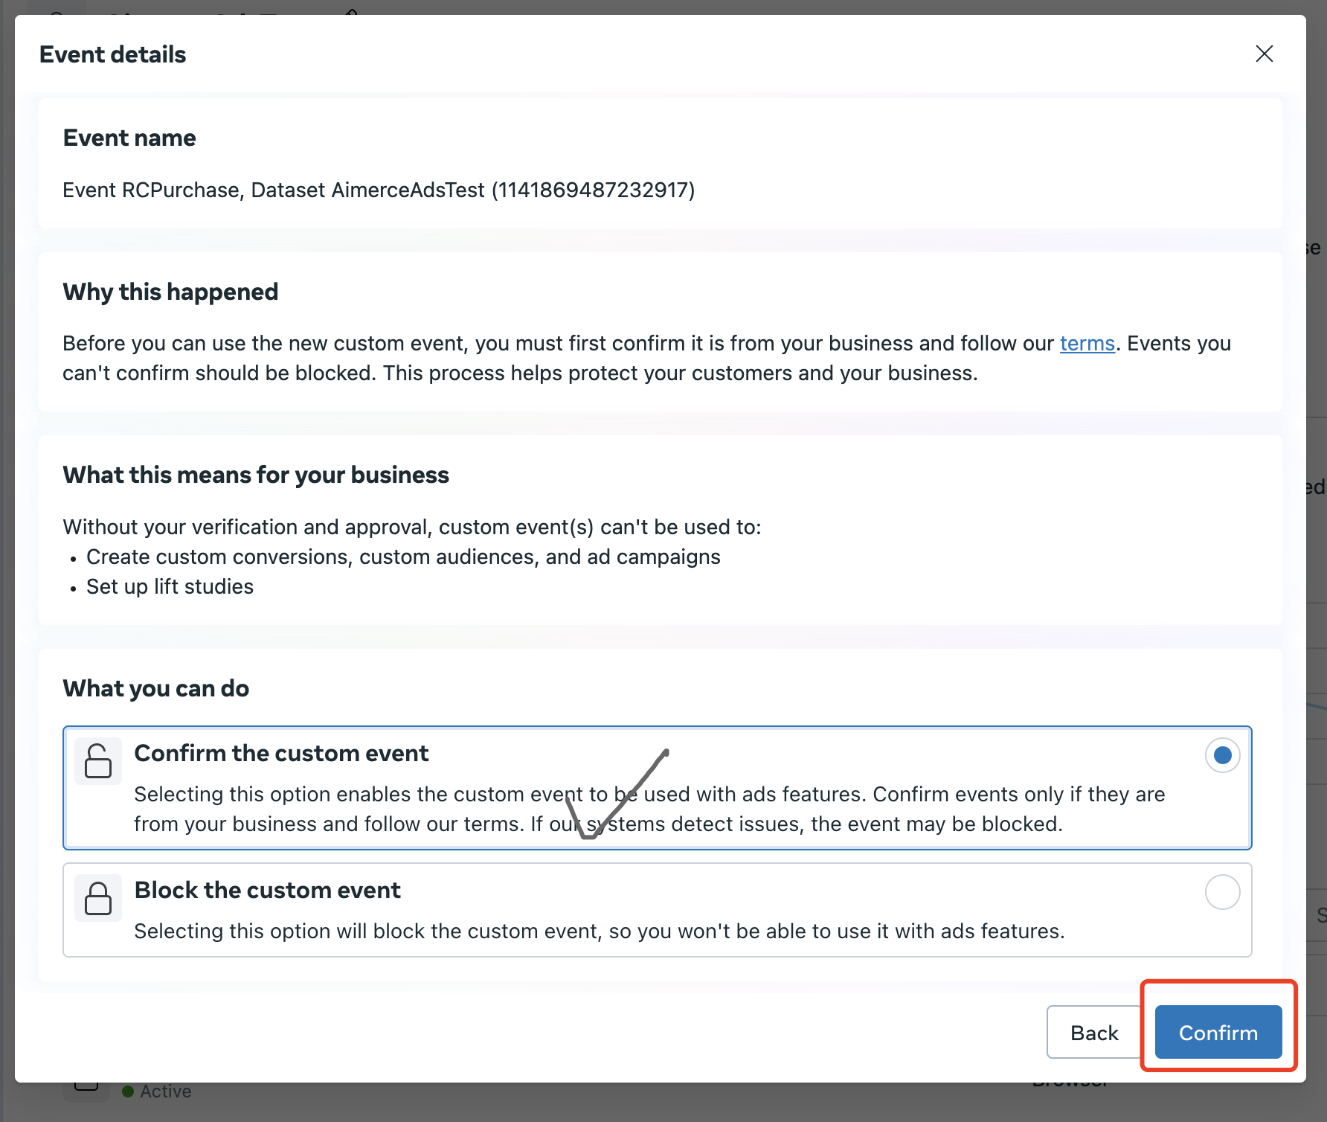Click the green Active status dot
This screenshot has height=1122, width=1327.
click(128, 1091)
